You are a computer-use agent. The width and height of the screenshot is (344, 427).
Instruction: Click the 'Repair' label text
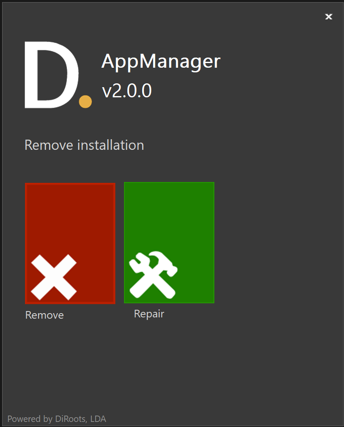coord(149,314)
